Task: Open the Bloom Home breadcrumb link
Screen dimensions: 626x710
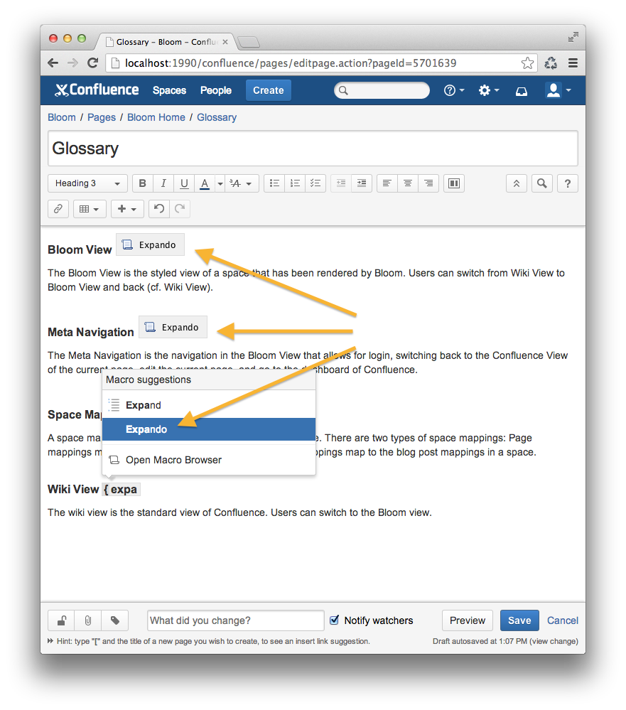Action: point(156,117)
